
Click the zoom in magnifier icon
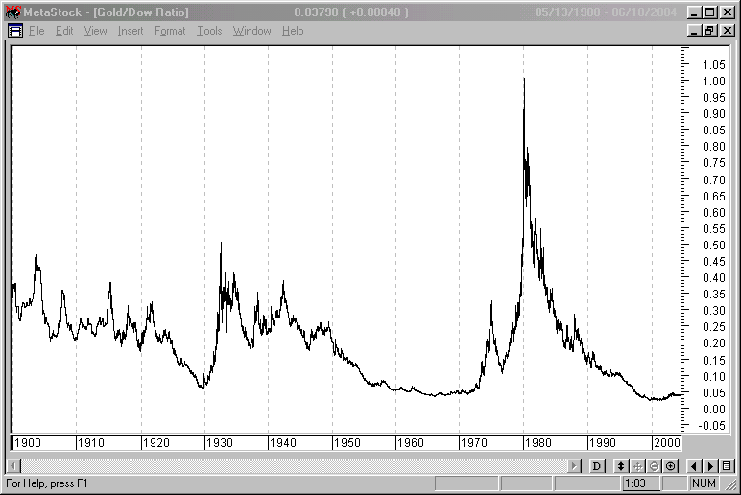point(671,466)
